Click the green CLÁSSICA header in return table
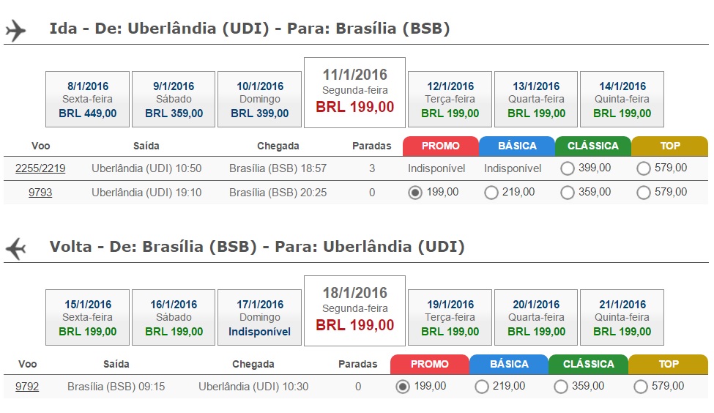 [588, 364]
